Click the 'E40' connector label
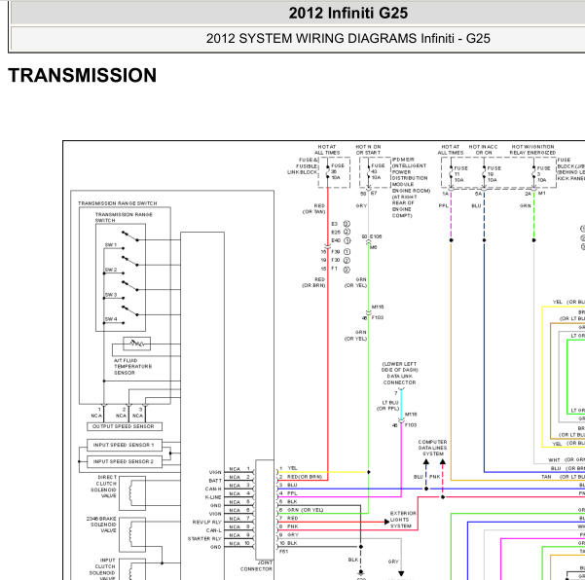The height and width of the screenshot is (580, 585). point(336,240)
